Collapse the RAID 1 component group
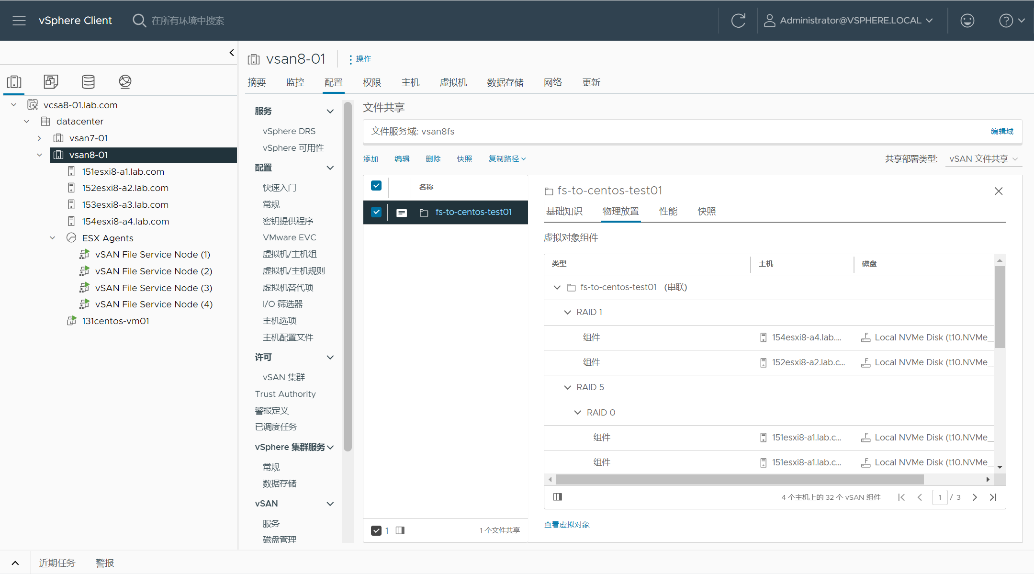1034x574 pixels. pos(568,312)
